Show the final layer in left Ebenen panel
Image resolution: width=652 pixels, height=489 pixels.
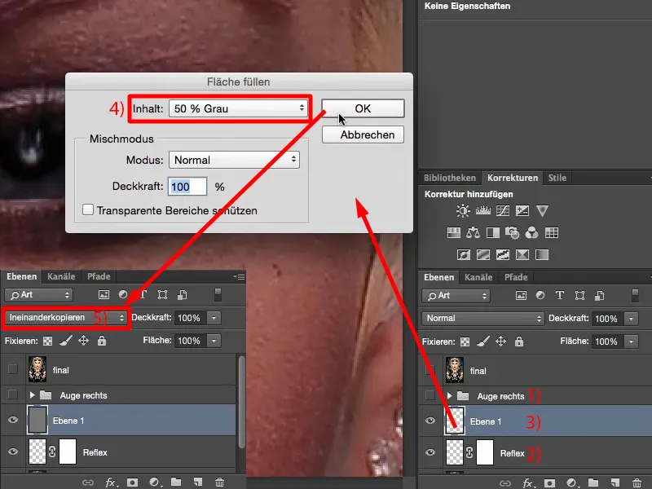tap(13, 369)
